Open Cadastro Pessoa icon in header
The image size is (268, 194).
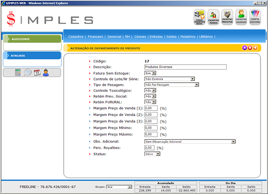[x=213, y=18]
